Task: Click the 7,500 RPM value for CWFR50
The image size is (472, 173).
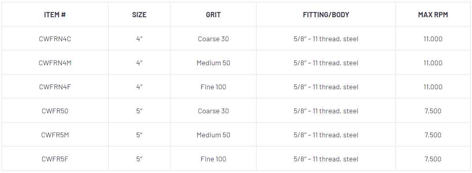Action: 433,111
